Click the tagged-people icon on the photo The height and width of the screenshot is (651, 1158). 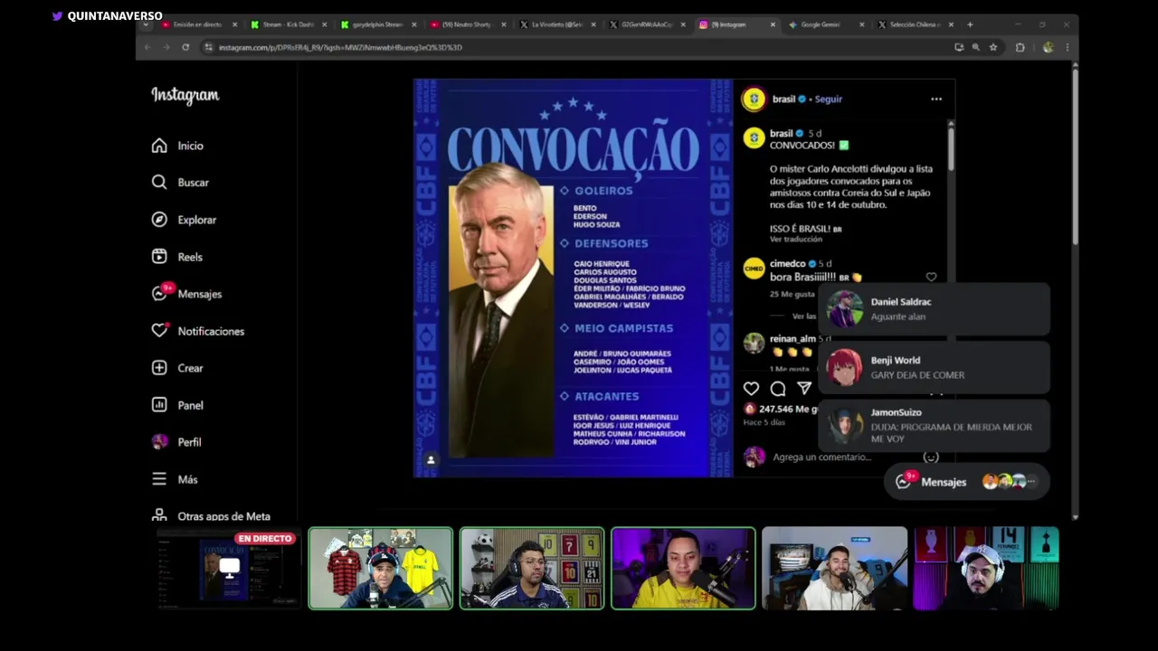pyautogui.click(x=431, y=460)
